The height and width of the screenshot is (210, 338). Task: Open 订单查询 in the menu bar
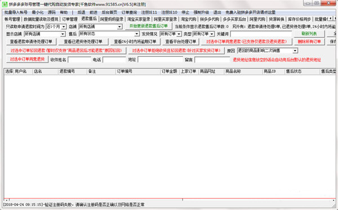pos(129,12)
